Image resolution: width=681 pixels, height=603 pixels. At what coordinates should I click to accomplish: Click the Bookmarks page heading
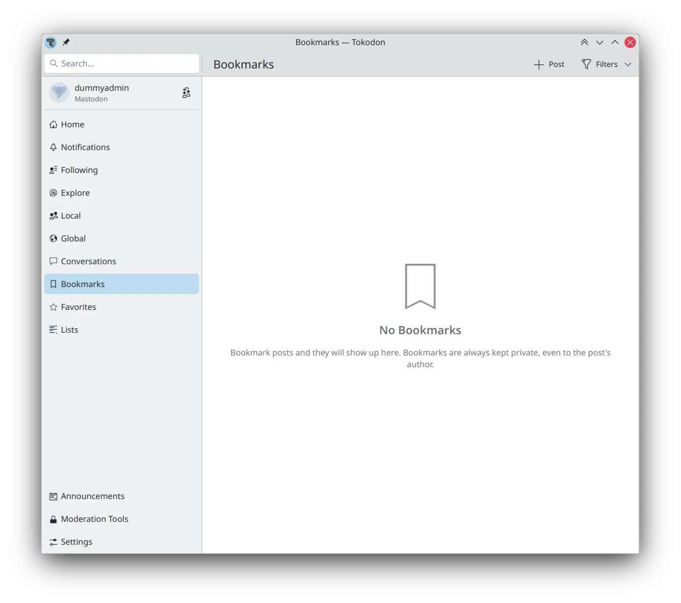[x=244, y=64]
